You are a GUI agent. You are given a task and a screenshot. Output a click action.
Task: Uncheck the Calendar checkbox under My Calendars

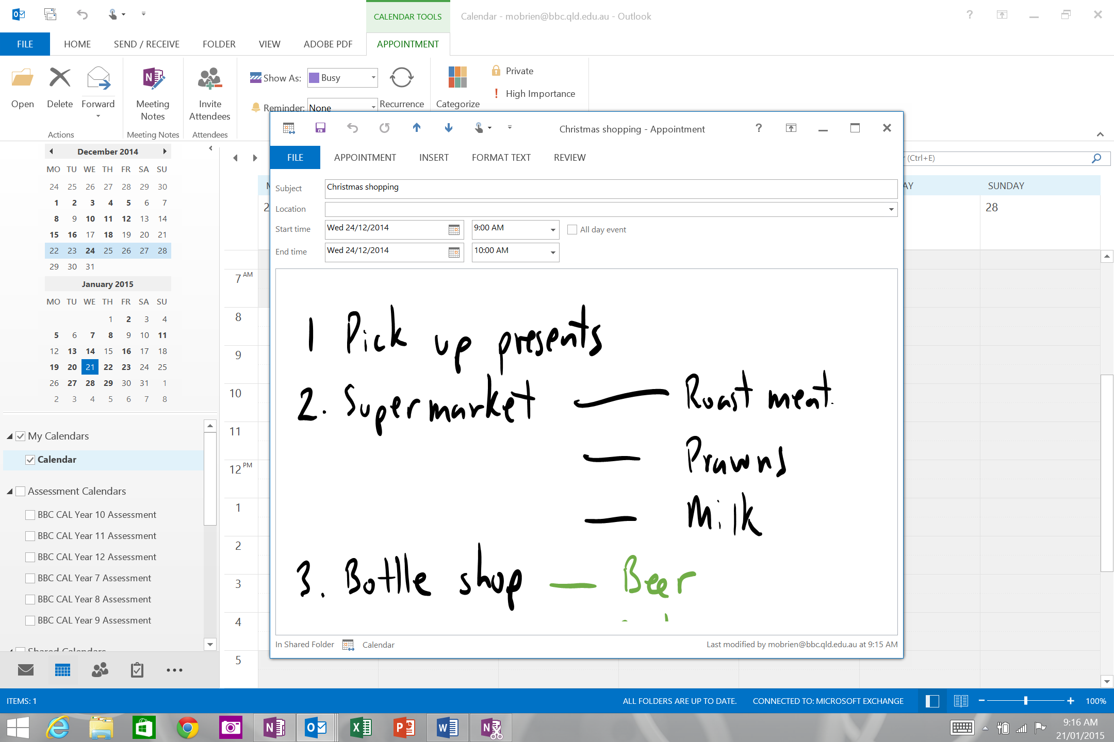pyautogui.click(x=30, y=460)
